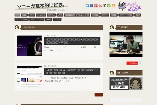
Task: Open the Sony camera article thumbnail
Action: coord(30,46)
